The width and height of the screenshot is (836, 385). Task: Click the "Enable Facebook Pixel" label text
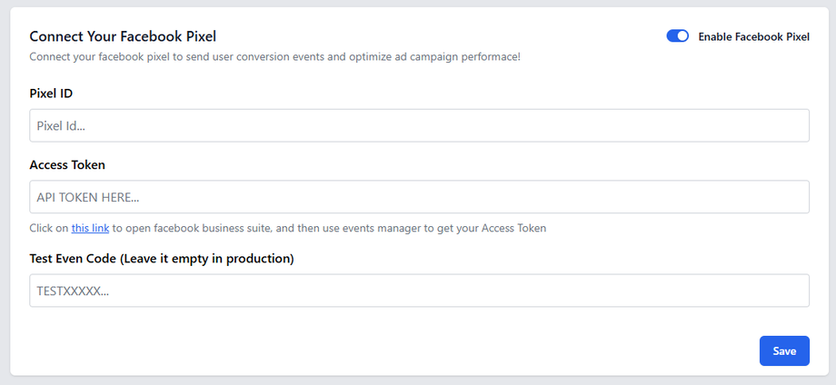[x=753, y=37]
